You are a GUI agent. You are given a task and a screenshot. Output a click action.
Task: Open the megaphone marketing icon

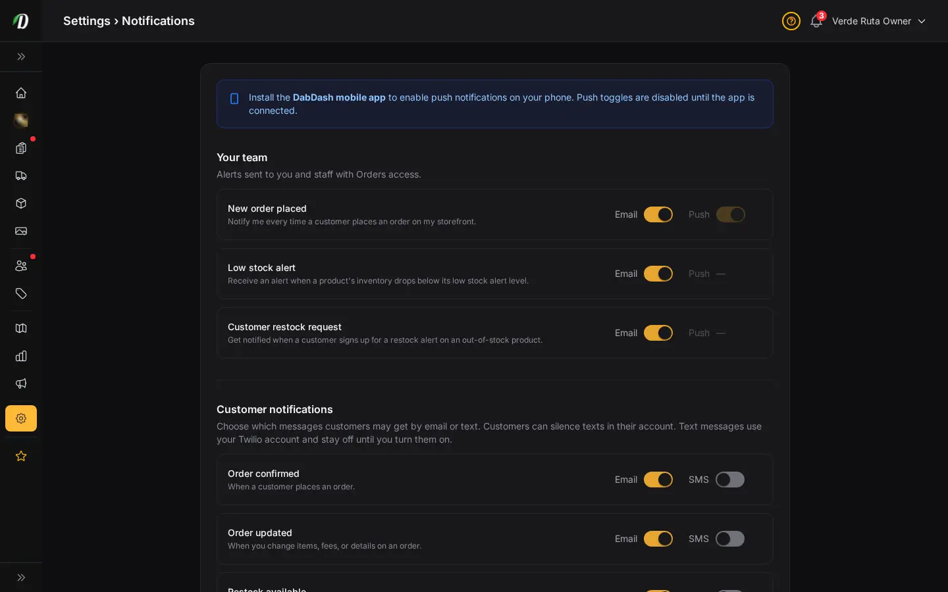pos(21,383)
